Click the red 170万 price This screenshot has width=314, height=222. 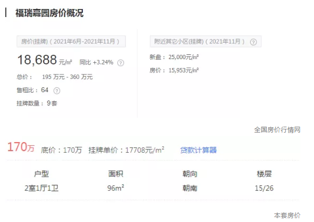(x=21, y=147)
